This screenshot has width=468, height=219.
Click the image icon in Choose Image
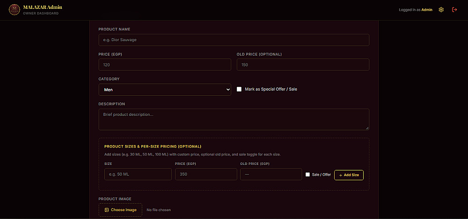[107, 210]
